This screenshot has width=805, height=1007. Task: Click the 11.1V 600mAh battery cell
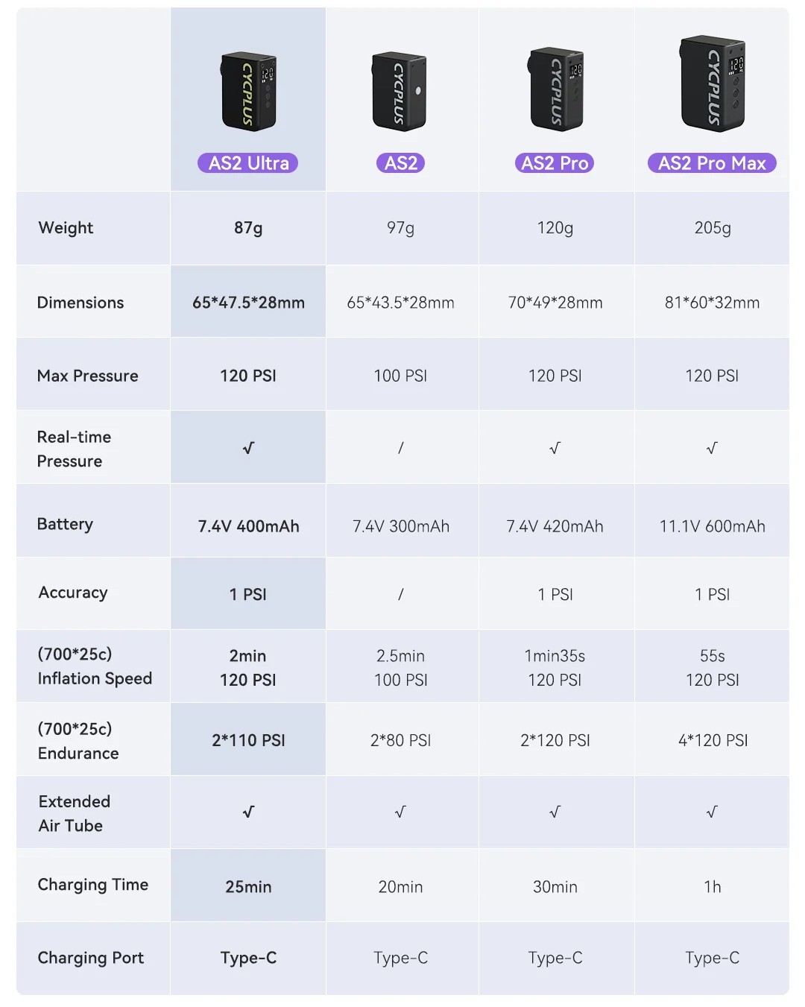[712, 526]
